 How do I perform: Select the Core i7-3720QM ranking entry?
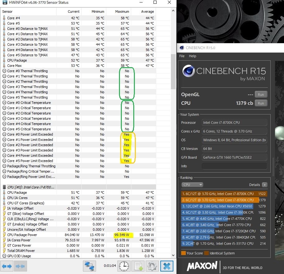[x=224, y=231]
